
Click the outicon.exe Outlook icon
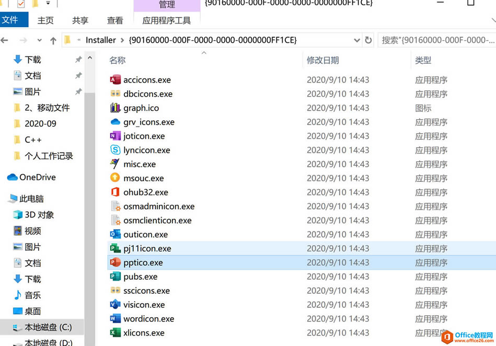[x=115, y=234]
